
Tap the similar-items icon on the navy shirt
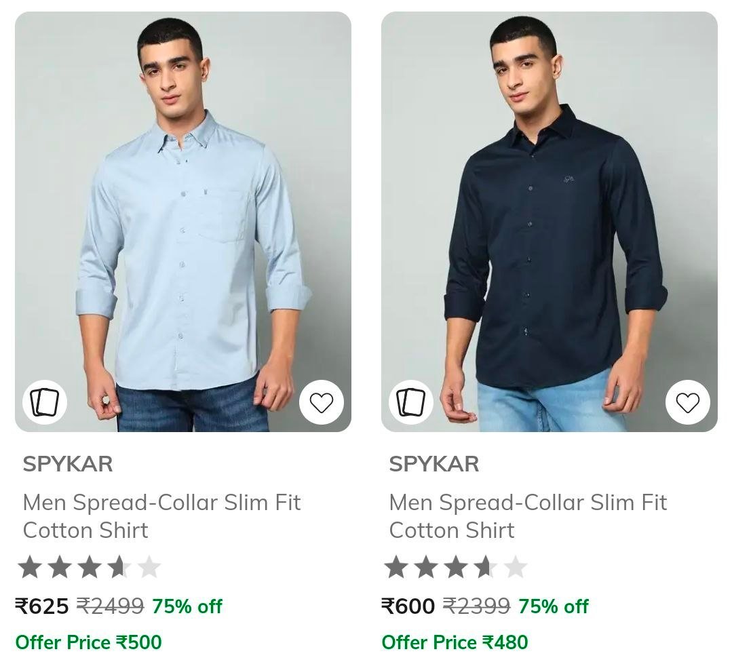click(x=411, y=402)
